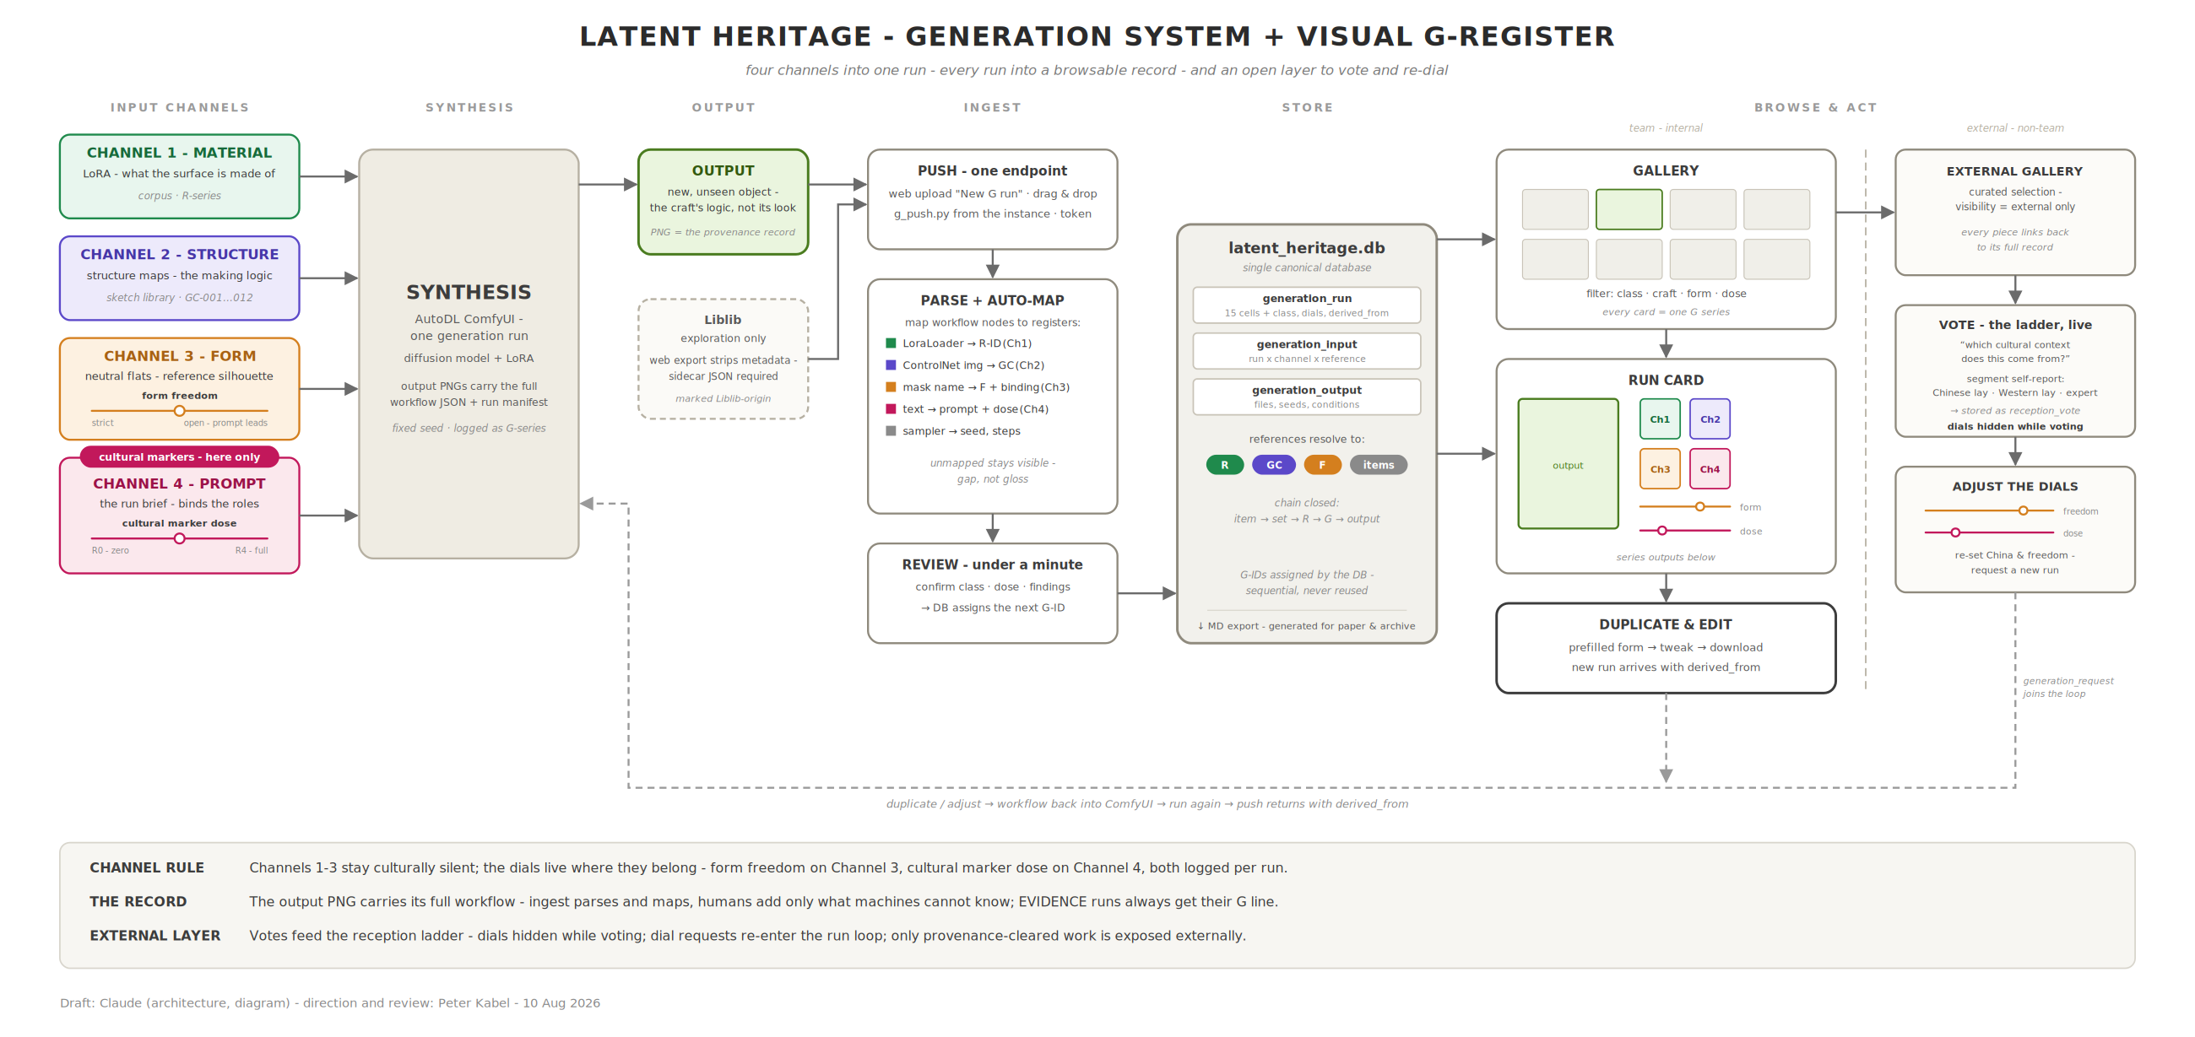Image resolution: width=2195 pixels, height=1037 pixels.
Task: Click the purple GC reference pill
Action: coord(1274,465)
